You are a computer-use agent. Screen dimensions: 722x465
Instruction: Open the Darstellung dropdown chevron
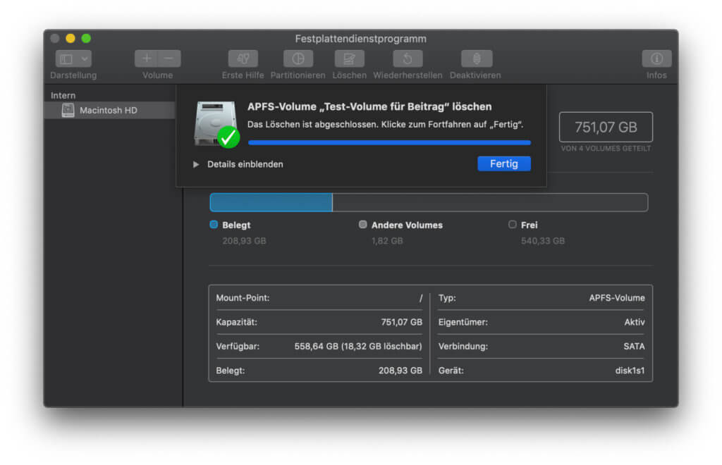(85, 59)
